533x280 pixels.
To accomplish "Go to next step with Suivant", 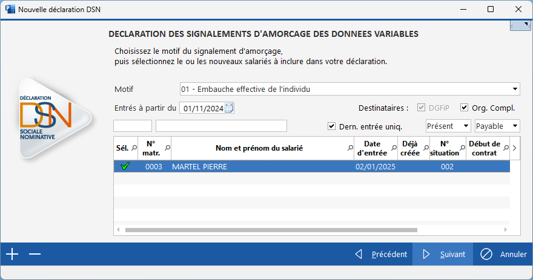I will pos(443,254).
